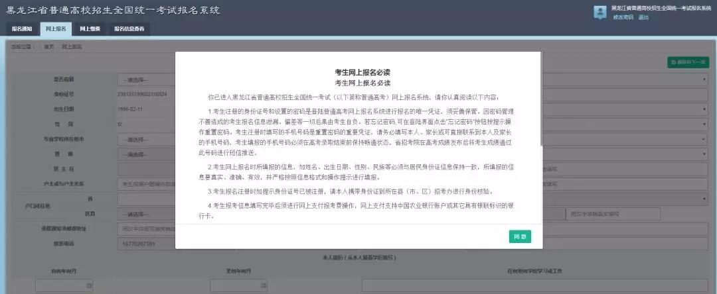Click the 录取通知书邮寄地址 input field

click(146, 228)
